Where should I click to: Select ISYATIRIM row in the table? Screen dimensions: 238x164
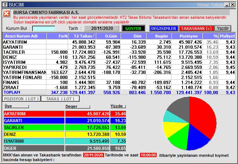(119, 62)
